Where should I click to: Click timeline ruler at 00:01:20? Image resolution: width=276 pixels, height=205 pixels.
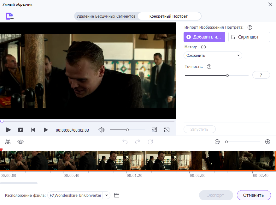tap(134, 176)
